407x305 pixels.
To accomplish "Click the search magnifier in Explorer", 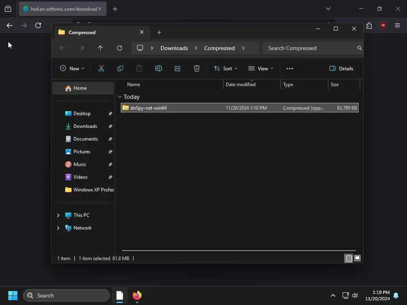I will point(359,48).
